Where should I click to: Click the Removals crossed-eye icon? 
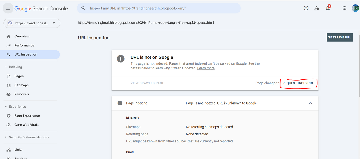point(8,94)
